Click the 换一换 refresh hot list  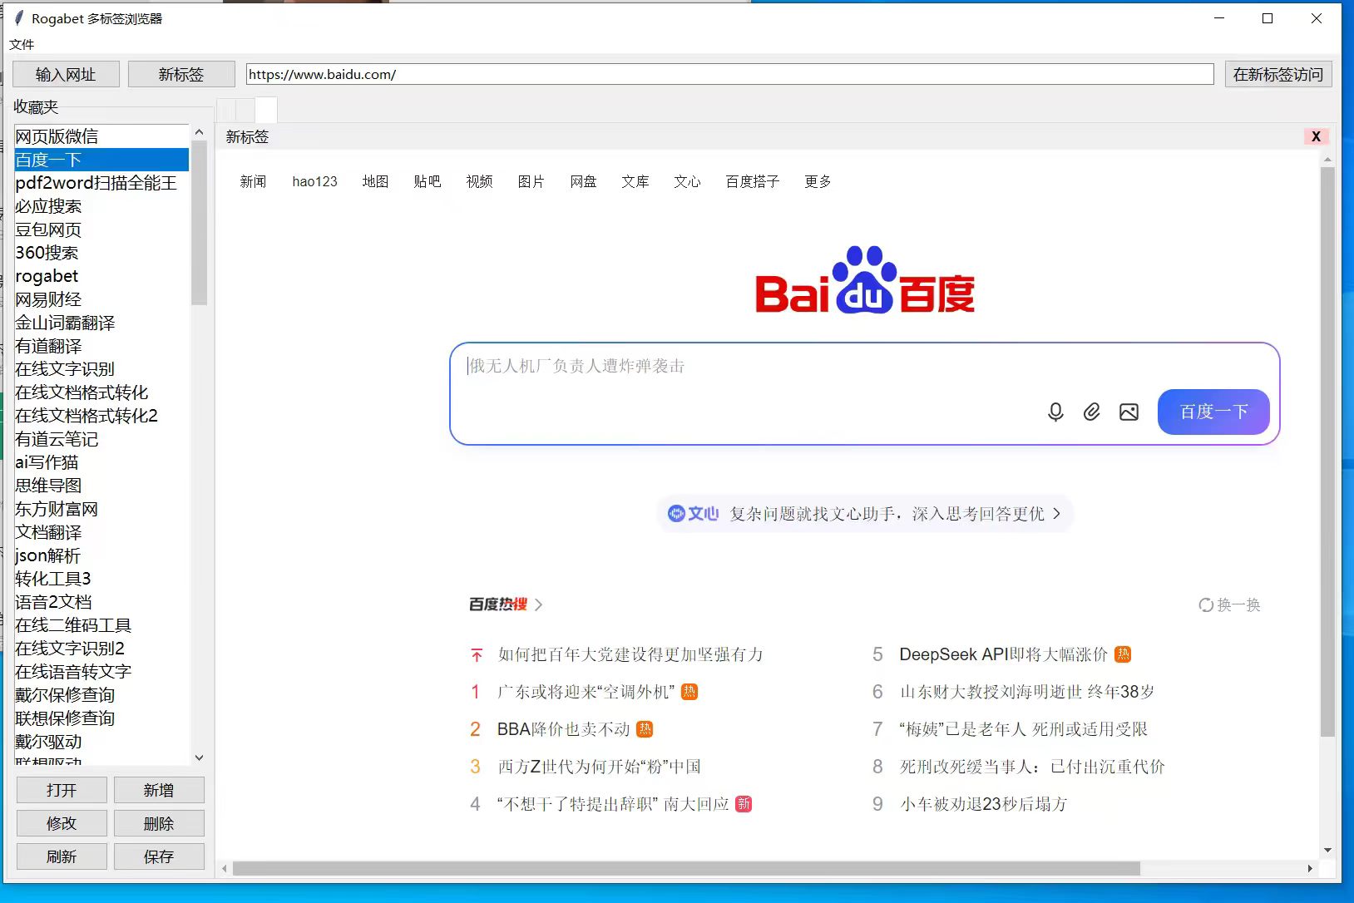(x=1229, y=604)
